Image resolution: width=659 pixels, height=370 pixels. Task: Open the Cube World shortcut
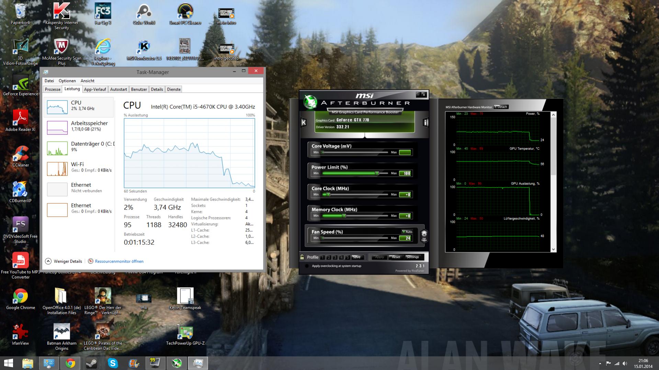144,14
